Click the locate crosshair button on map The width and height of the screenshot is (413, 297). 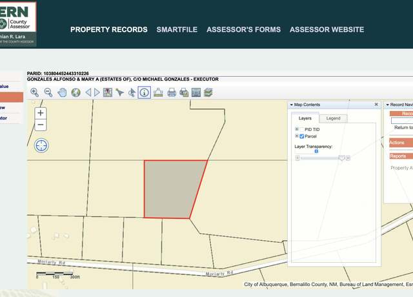pos(41,145)
